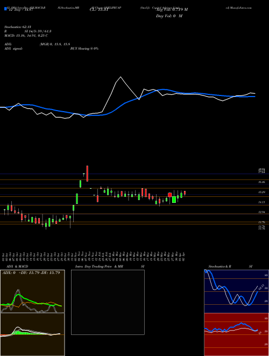Click the 12.94 price axis label
This screenshot has width=269, height=356.
[262, 212]
